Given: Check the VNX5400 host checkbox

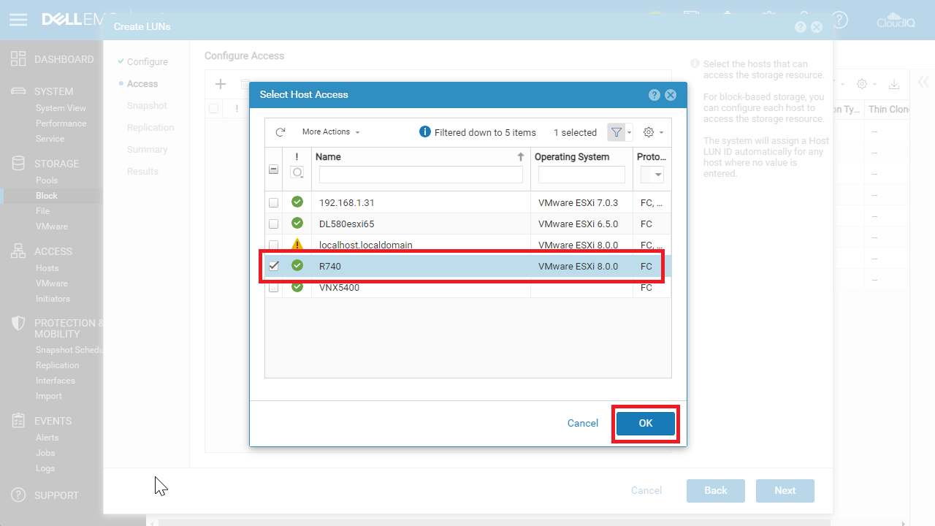Looking at the screenshot, I should tap(273, 287).
